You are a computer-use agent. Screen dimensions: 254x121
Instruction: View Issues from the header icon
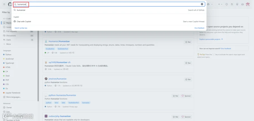[x=227, y=4]
